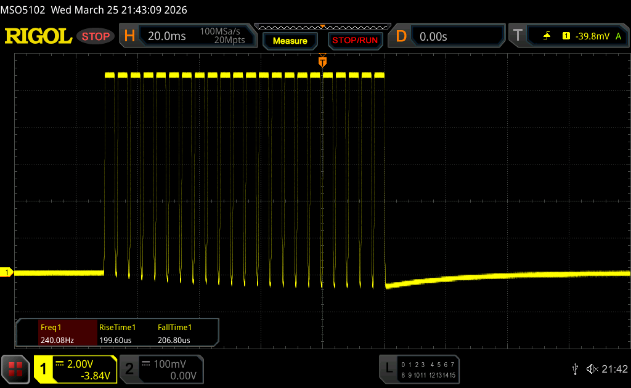Open the orange D delay settings icon
This screenshot has height=388, width=631.
(401, 36)
